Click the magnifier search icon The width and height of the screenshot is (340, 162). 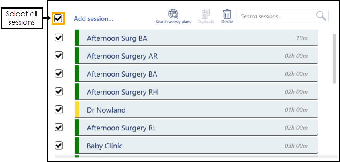tap(321, 16)
